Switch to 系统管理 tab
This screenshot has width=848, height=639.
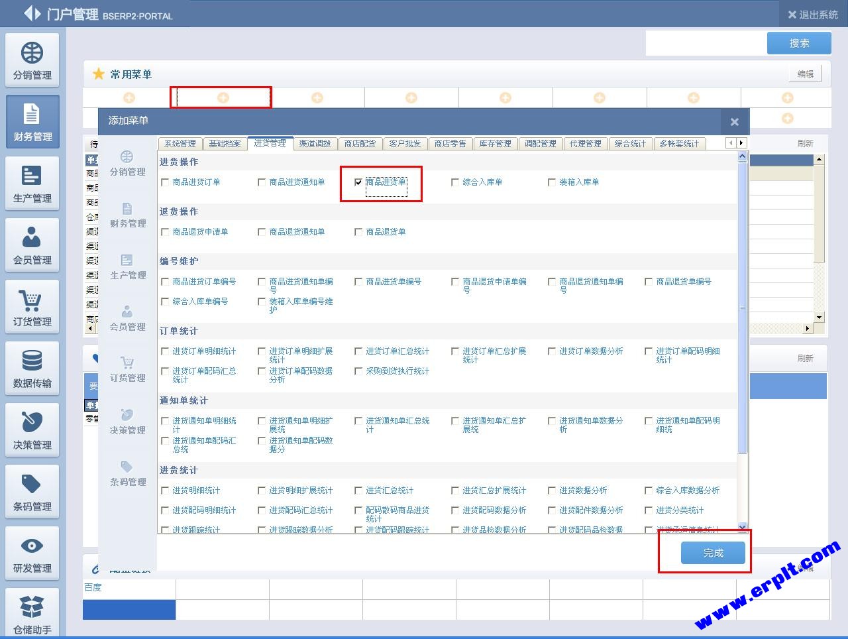pyautogui.click(x=180, y=144)
